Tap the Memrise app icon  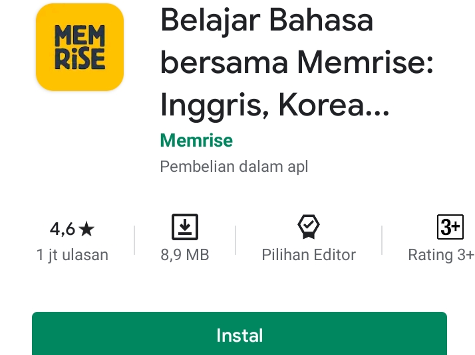[80, 47]
